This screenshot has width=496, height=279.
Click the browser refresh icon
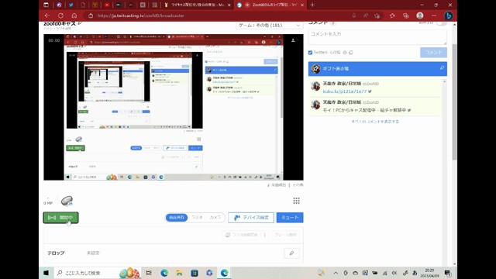point(60,15)
